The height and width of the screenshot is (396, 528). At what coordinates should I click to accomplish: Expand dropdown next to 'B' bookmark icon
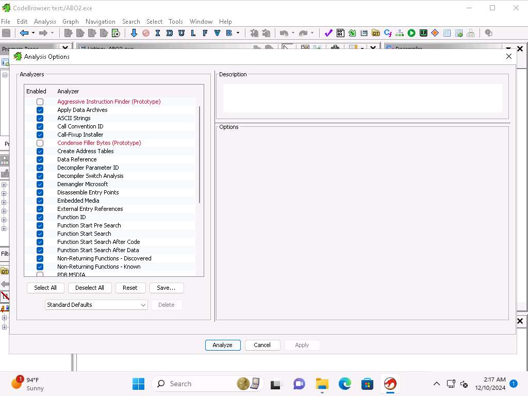(238, 33)
